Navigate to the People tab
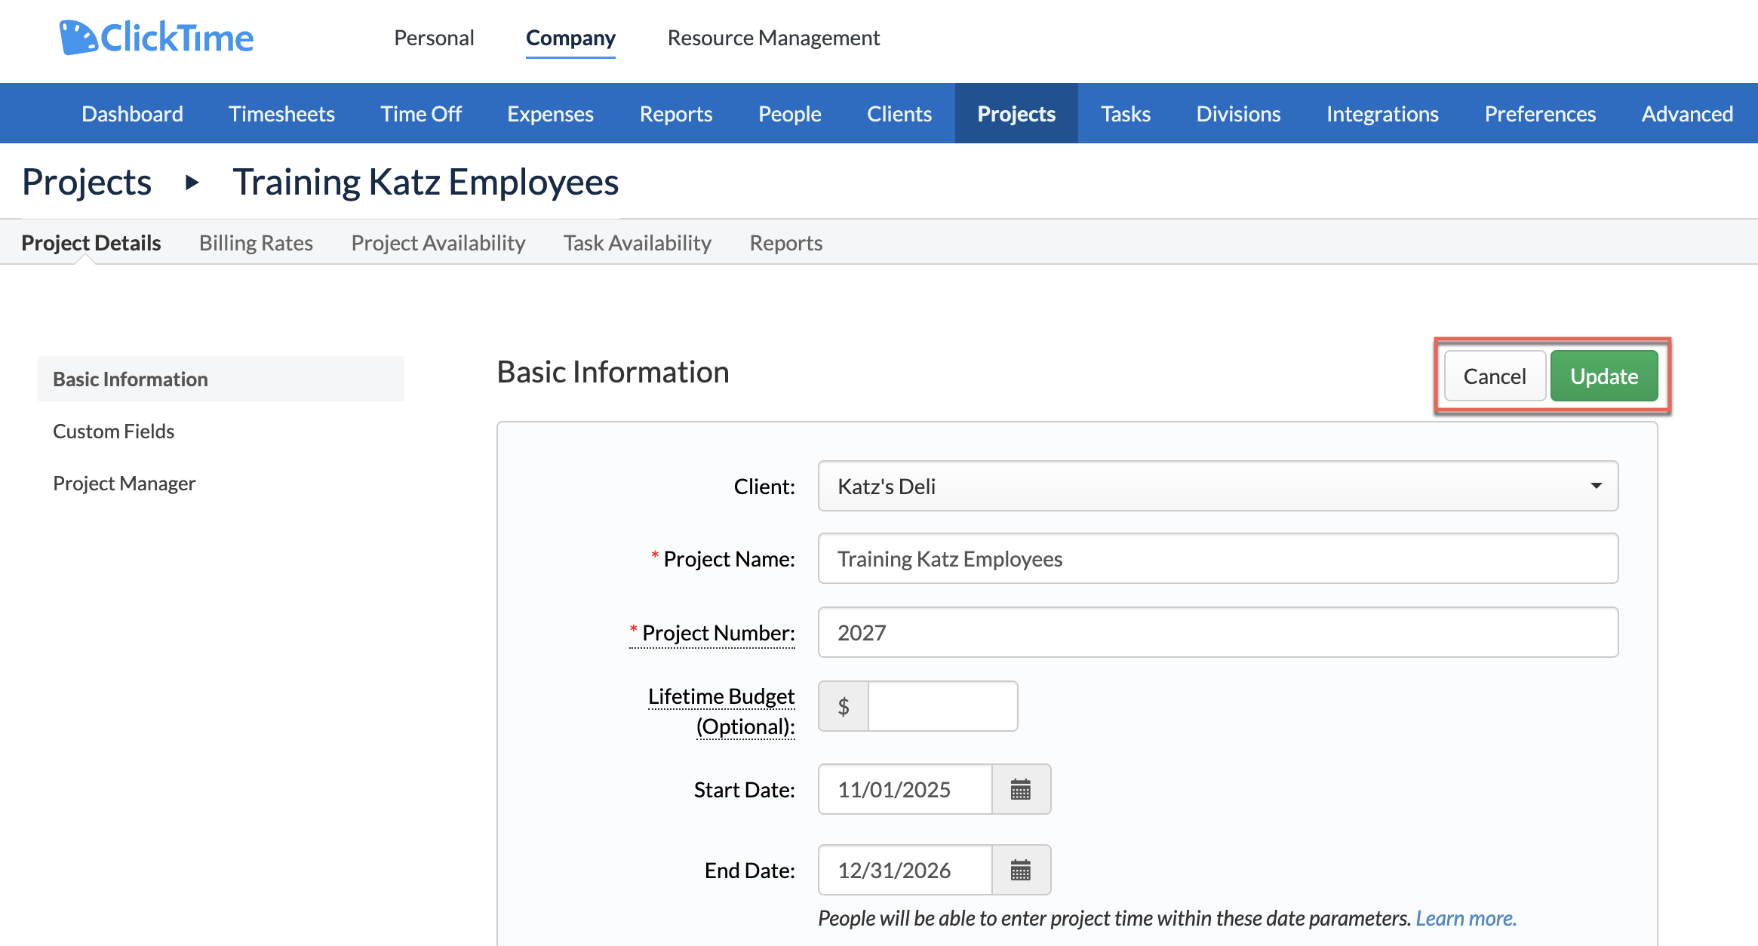This screenshot has width=1758, height=946. [x=789, y=113]
